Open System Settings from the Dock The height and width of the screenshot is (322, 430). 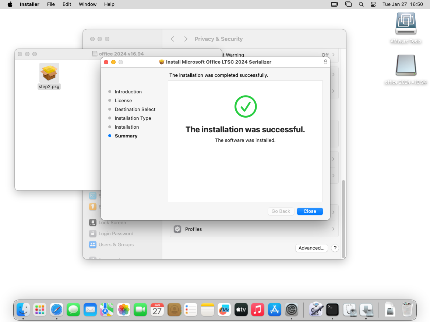click(x=292, y=310)
